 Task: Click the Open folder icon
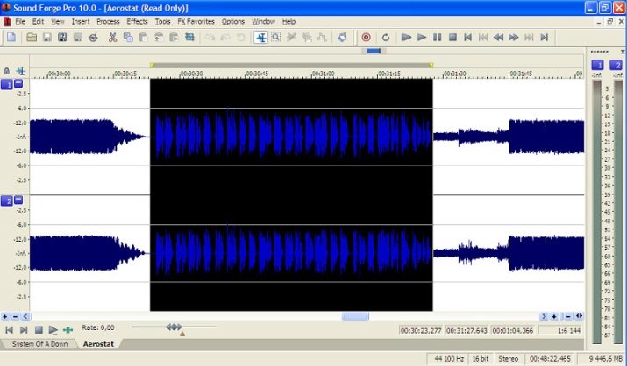pos(32,37)
